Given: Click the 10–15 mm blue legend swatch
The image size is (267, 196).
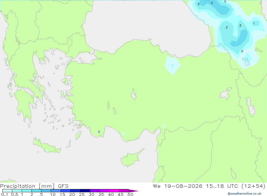Looking at the screenshot, I should pyautogui.click(x=56, y=191).
